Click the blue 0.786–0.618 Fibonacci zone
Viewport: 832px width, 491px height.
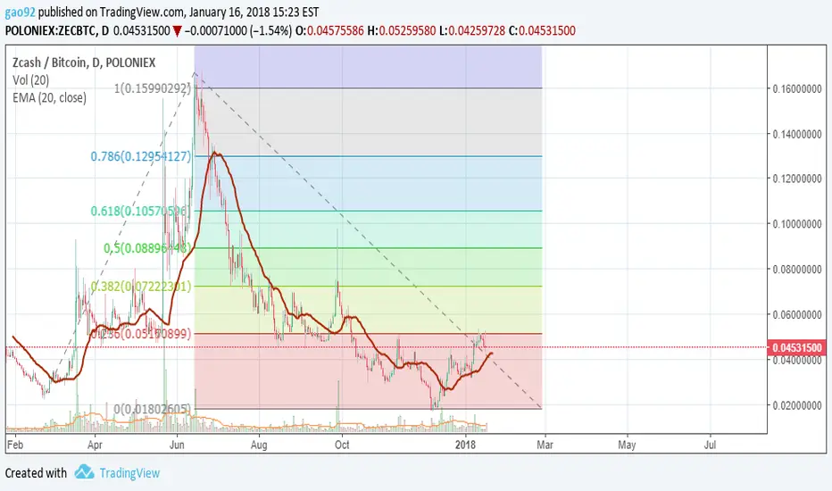[x=368, y=183]
